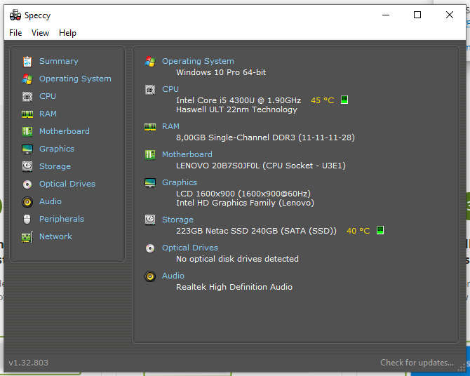
Task: Open the File menu
Action: [15, 33]
